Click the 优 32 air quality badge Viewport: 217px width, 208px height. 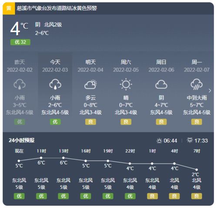[20, 42]
